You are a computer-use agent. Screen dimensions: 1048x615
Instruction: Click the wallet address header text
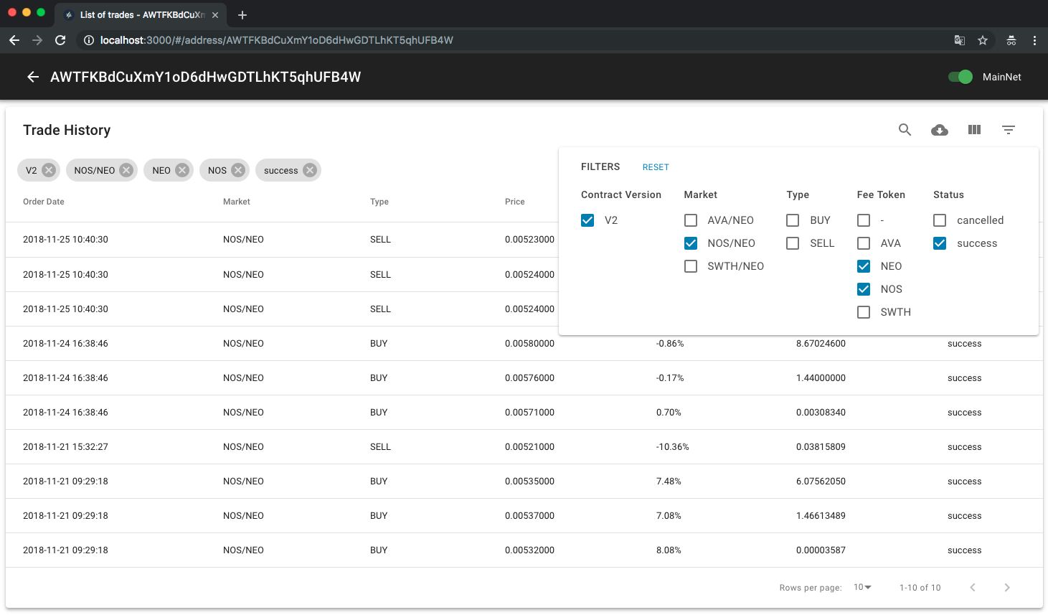tap(205, 77)
